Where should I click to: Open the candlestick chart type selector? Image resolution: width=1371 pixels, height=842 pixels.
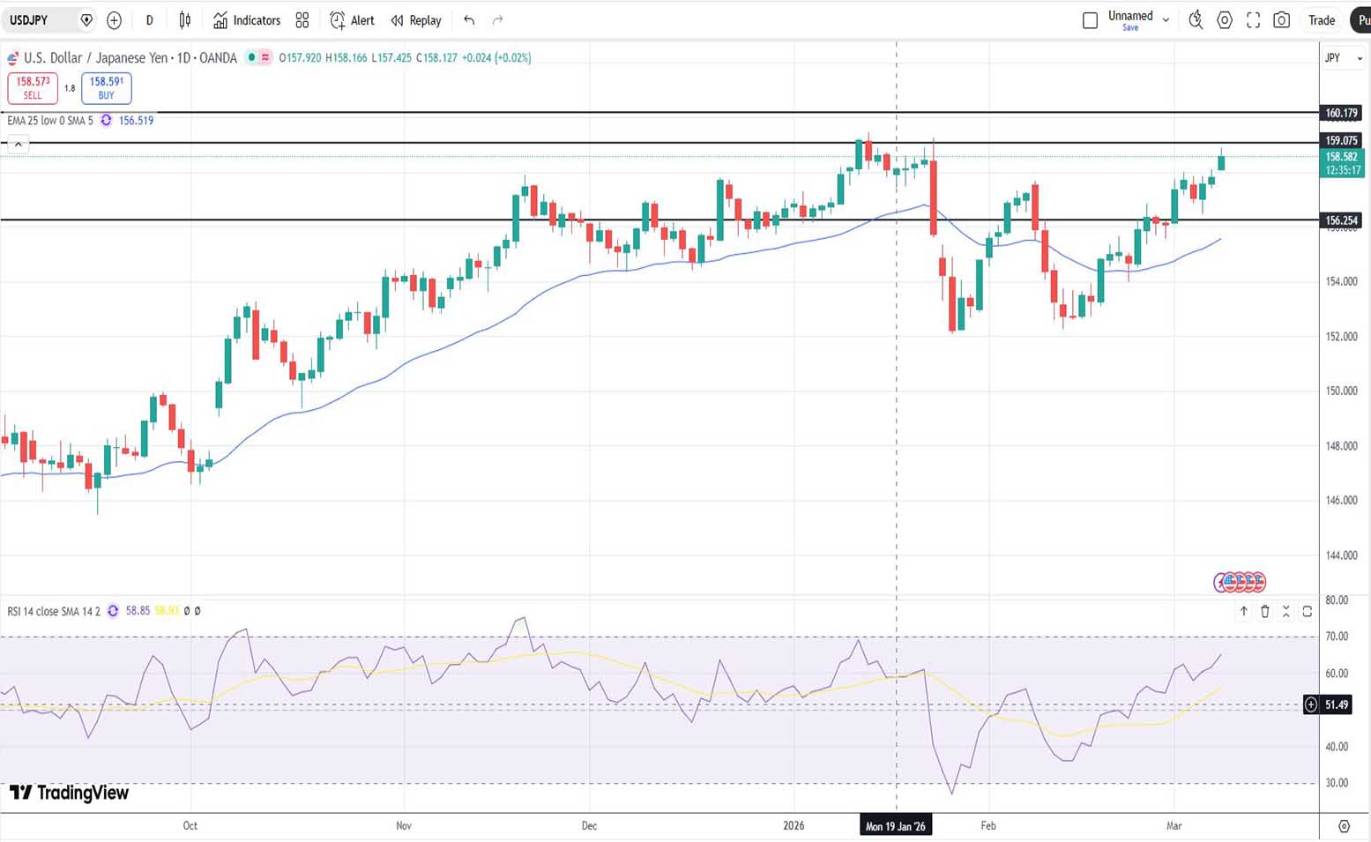pos(185,20)
